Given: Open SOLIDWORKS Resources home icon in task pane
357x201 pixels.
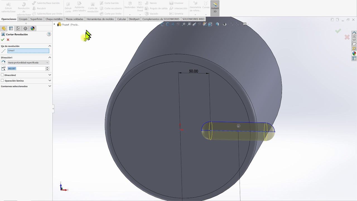Looking at the screenshot, I should click(354, 33).
